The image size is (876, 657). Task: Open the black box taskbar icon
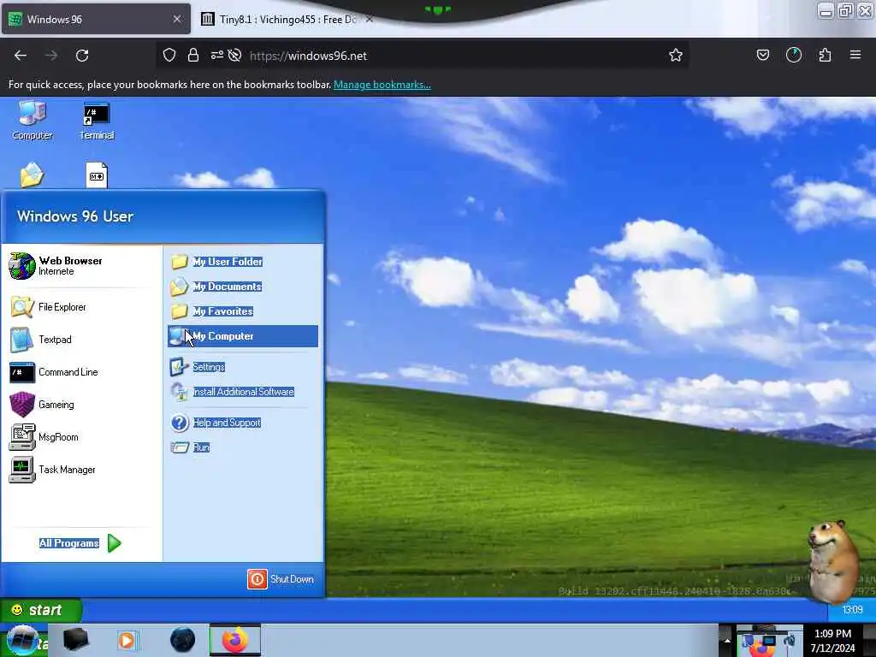click(x=76, y=640)
